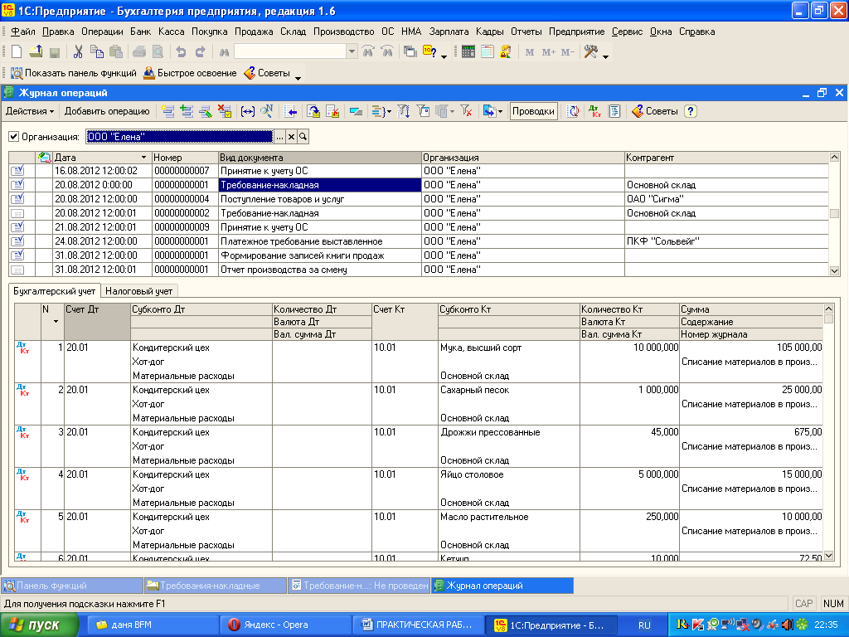Screen dimensions: 849x637
Task: Select Поступление товаров и услуг row
Action: pyautogui.click(x=419, y=199)
